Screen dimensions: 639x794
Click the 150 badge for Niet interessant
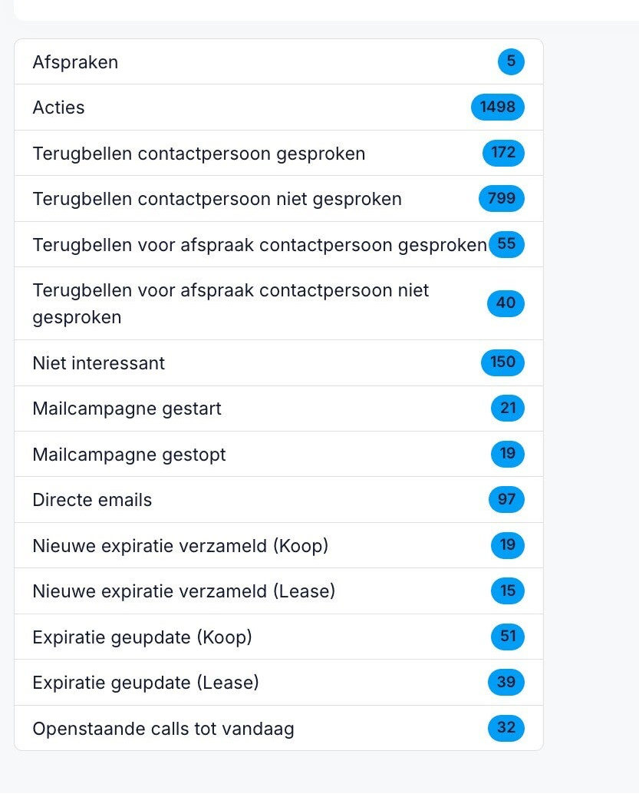pos(502,362)
